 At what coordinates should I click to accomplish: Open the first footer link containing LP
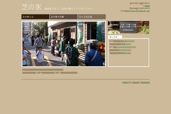point(127,82)
